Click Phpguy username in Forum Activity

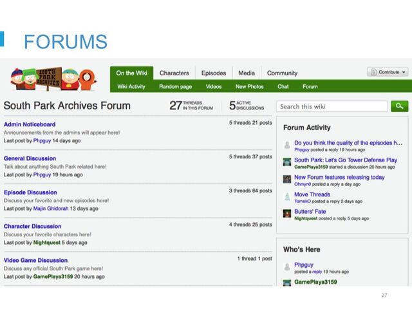(x=302, y=150)
